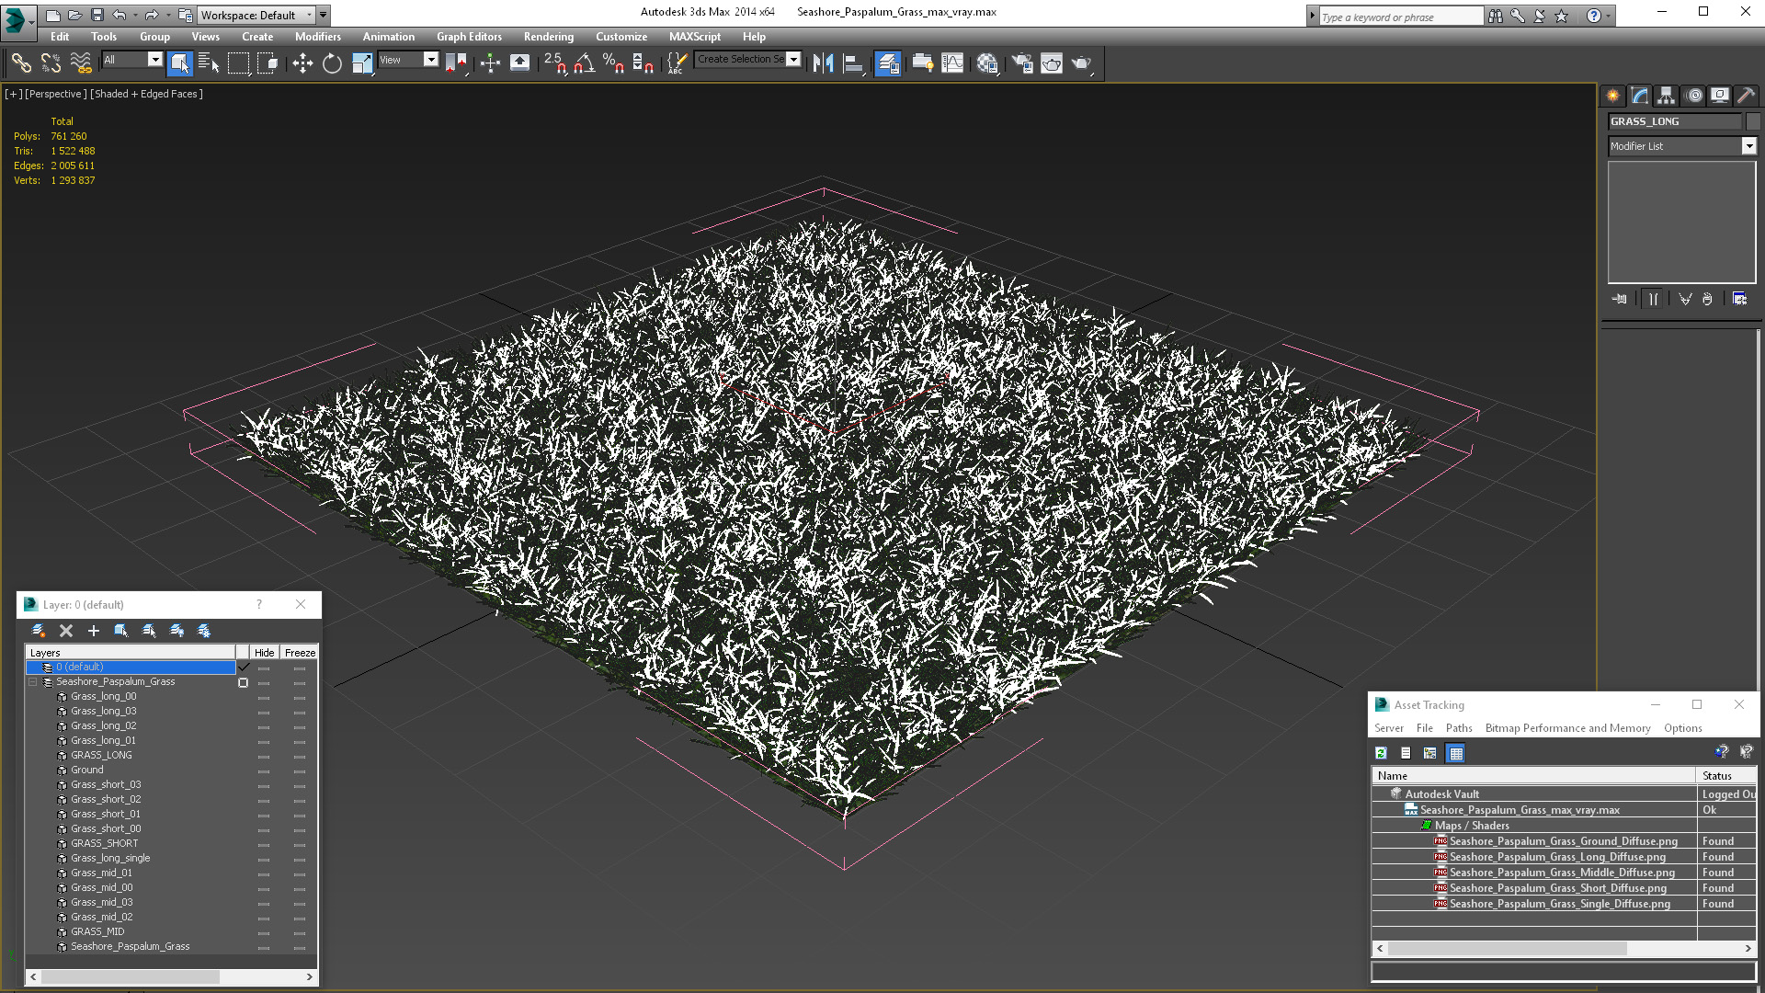Check the Seashore_Paspalum_Grass layer current box

coord(243,682)
